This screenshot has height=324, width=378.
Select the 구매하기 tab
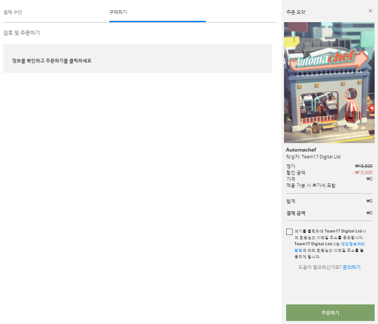click(118, 12)
